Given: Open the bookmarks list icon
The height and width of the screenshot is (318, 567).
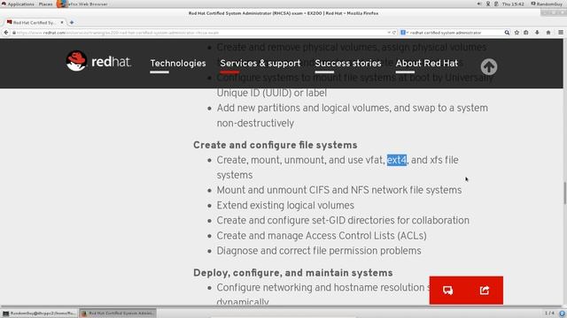Looking at the screenshot, I should coord(526,33).
